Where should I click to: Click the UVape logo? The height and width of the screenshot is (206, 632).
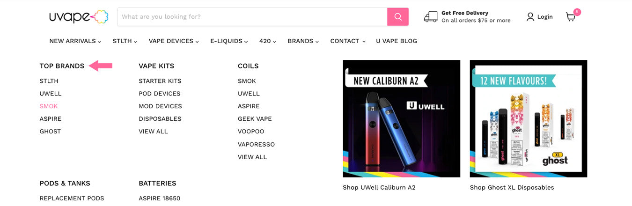[x=79, y=17]
